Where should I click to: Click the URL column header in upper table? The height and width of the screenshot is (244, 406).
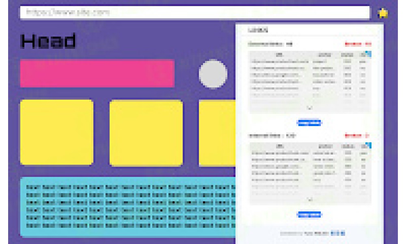click(x=279, y=55)
